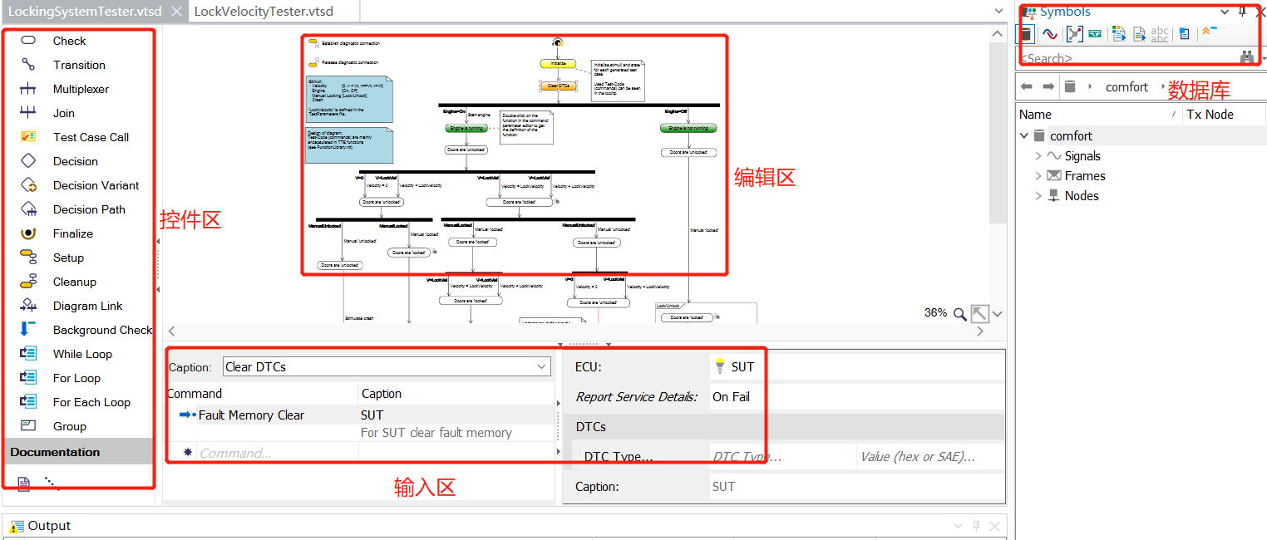Image resolution: width=1267 pixels, height=540 pixels.
Task: Select the Decision Variant control
Action: click(94, 184)
